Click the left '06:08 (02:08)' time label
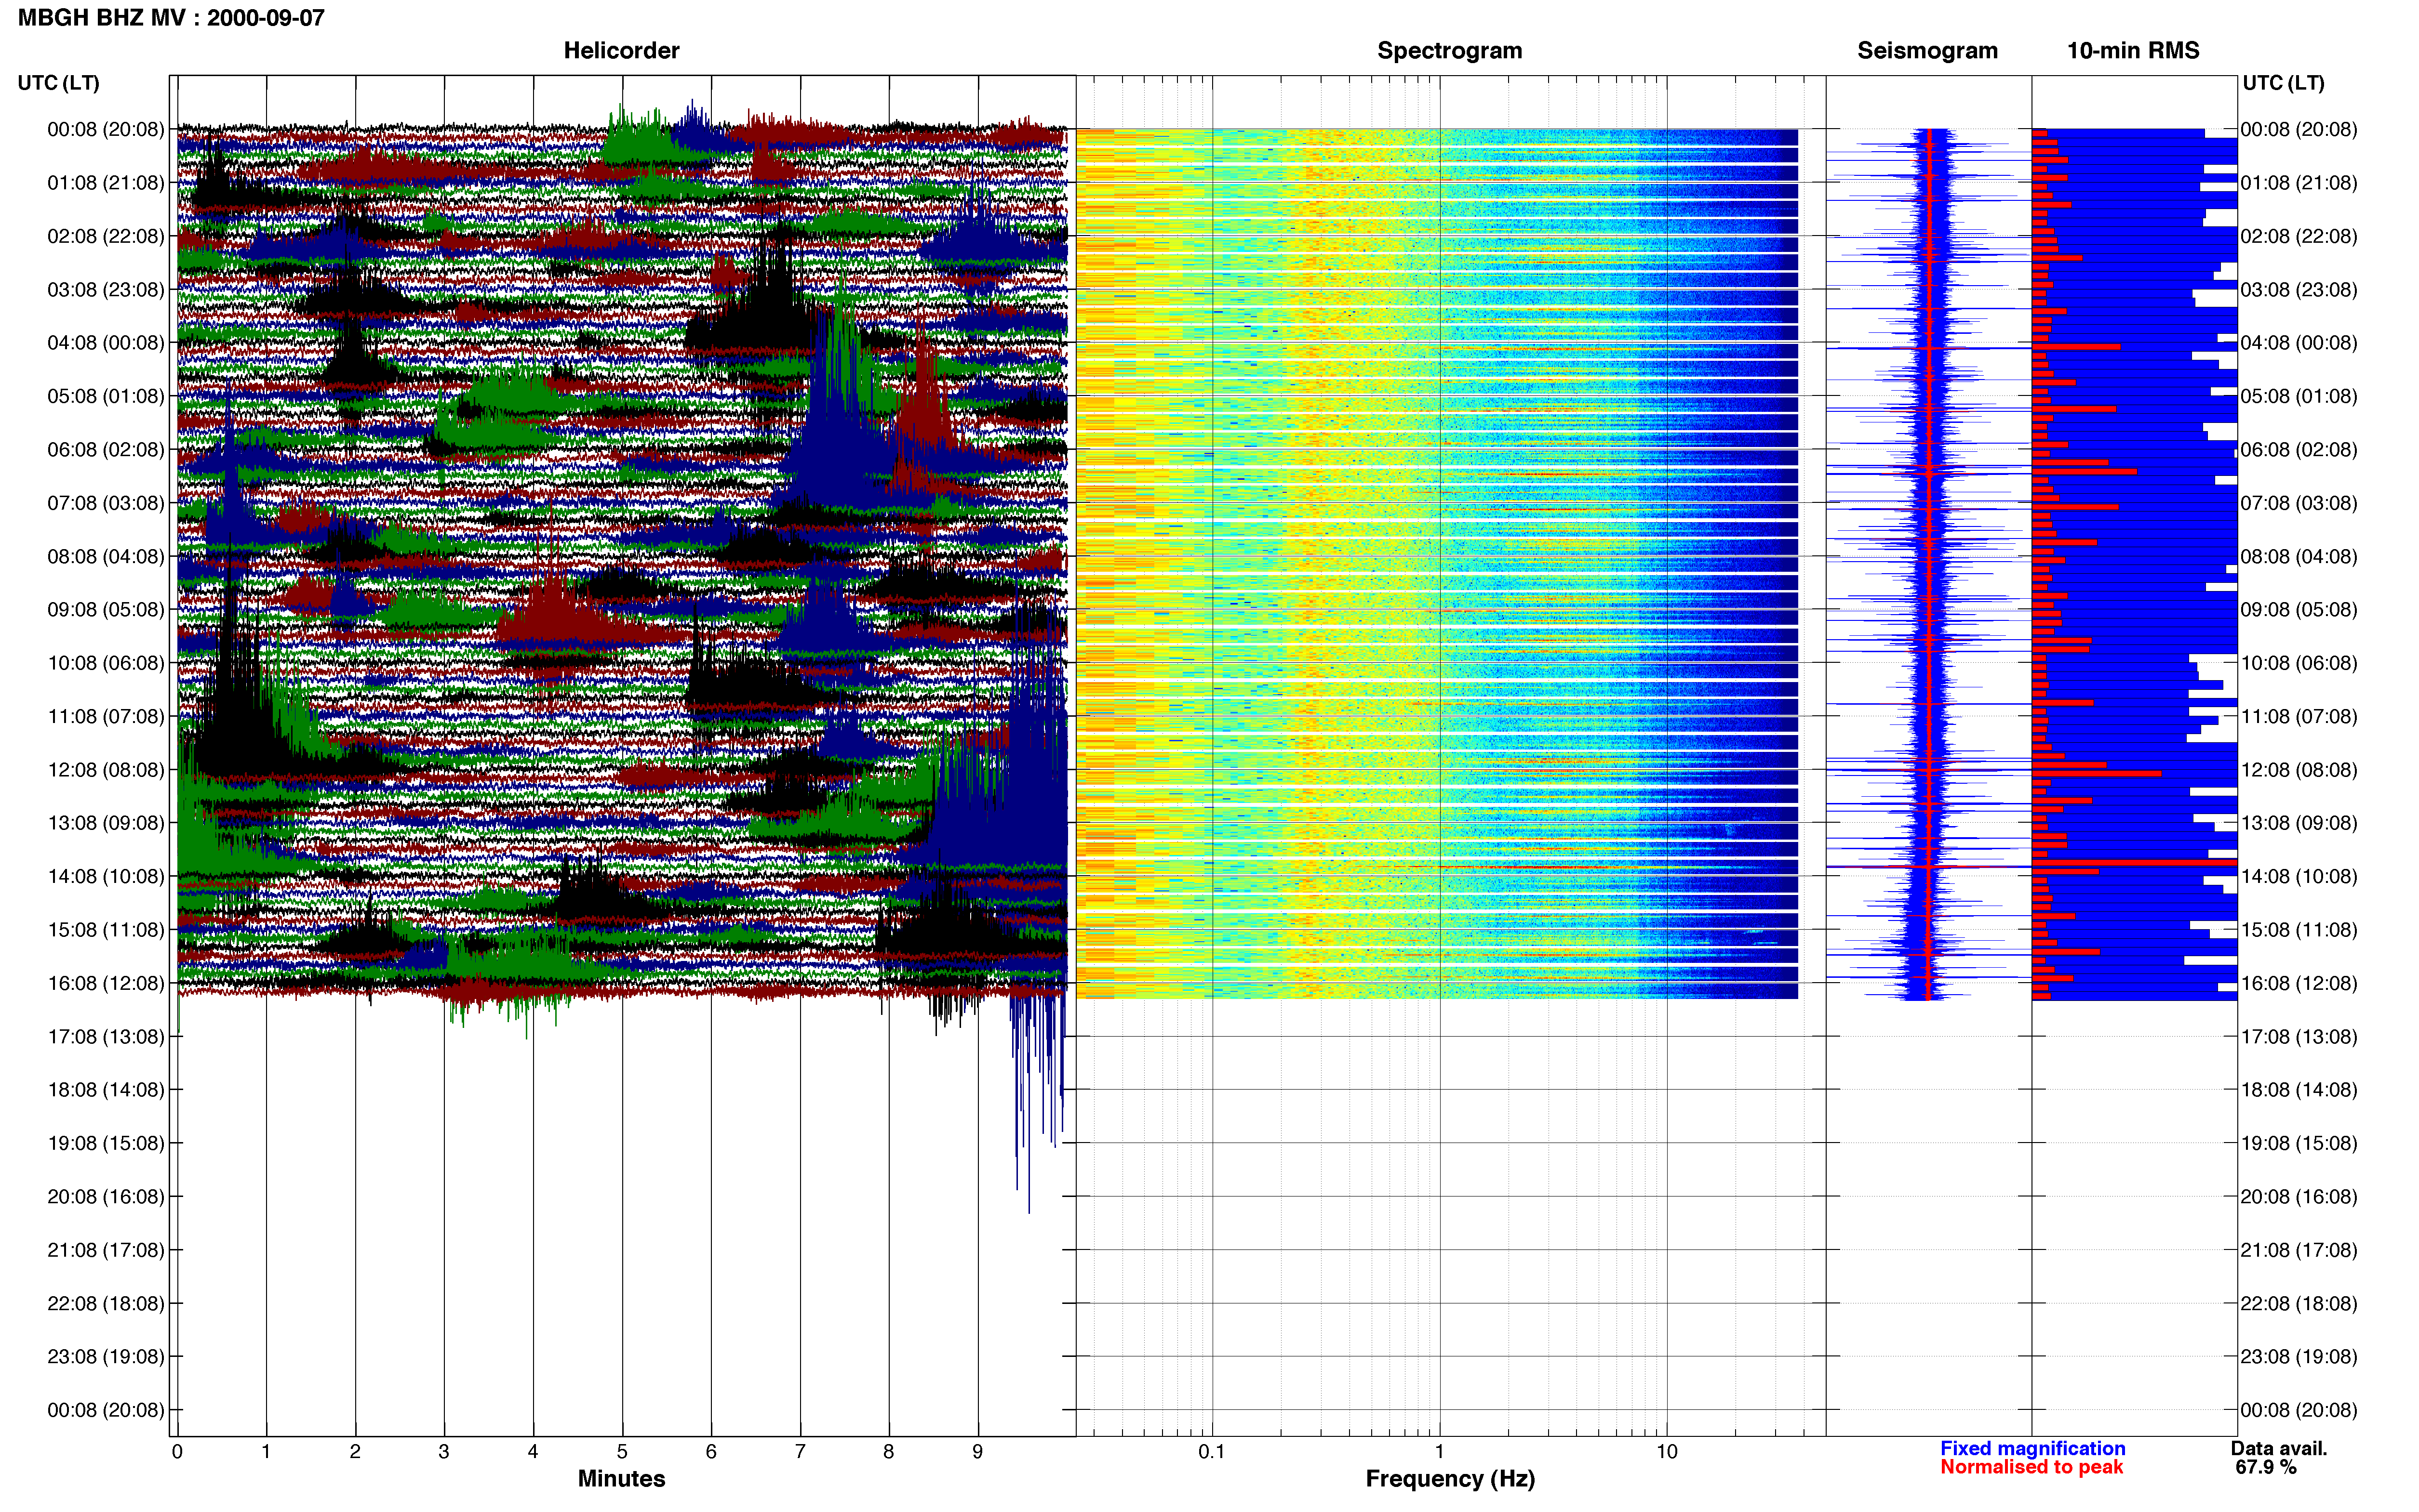 pos(106,449)
